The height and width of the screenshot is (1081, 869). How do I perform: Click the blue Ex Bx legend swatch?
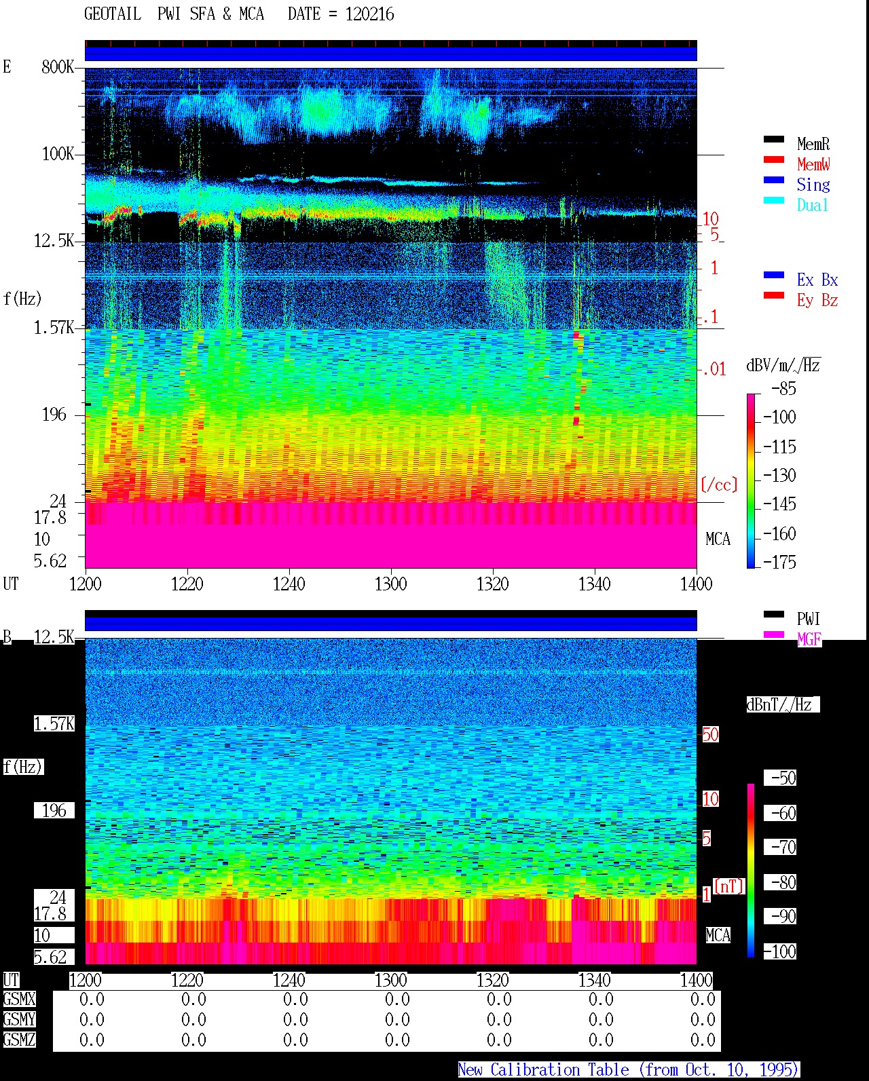click(x=774, y=276)
